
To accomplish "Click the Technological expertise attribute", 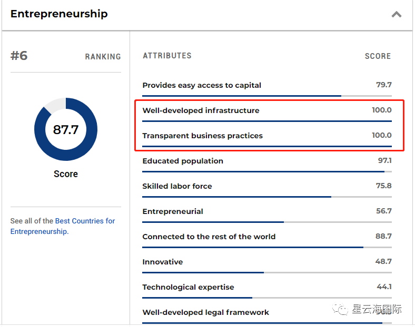I will (x=188, y=287).
